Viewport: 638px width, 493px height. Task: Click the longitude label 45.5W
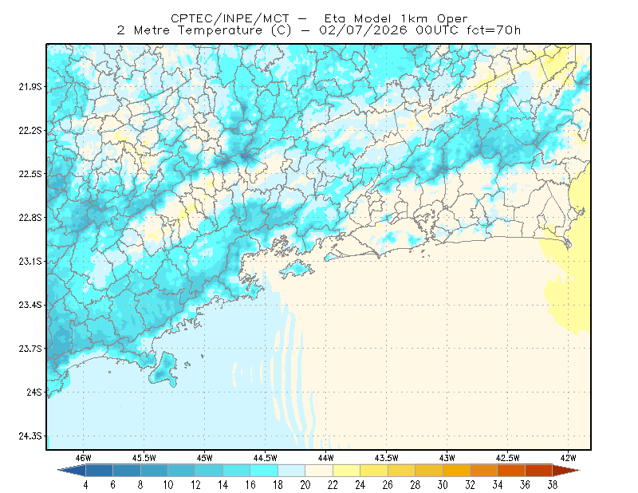[144, 458]
